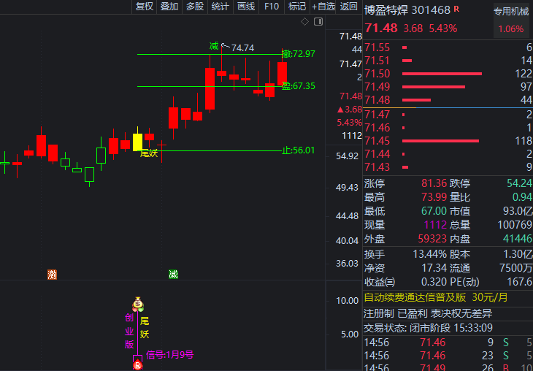Click the money bag signal icon
Viewport: 533px width, 371px height.
(137, 304)
